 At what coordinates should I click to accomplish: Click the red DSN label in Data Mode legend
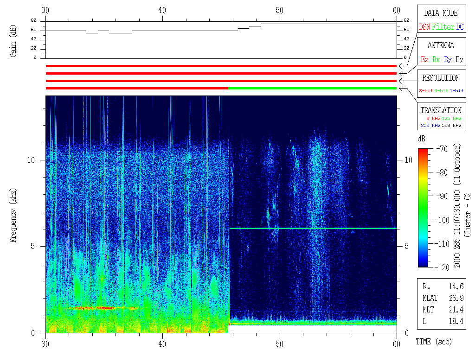pos(424,27)
